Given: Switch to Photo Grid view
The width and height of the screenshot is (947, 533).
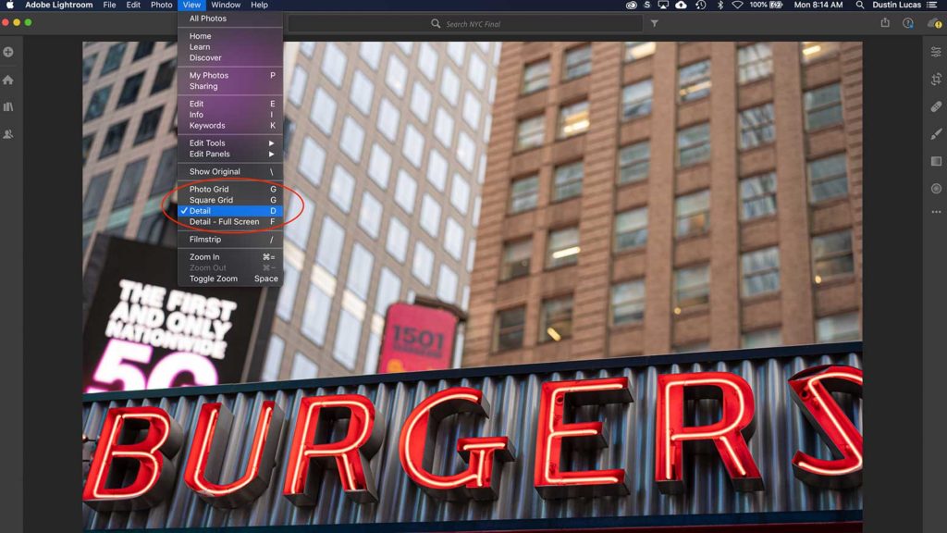Looking at the screenshot, I should coord(229,189).
